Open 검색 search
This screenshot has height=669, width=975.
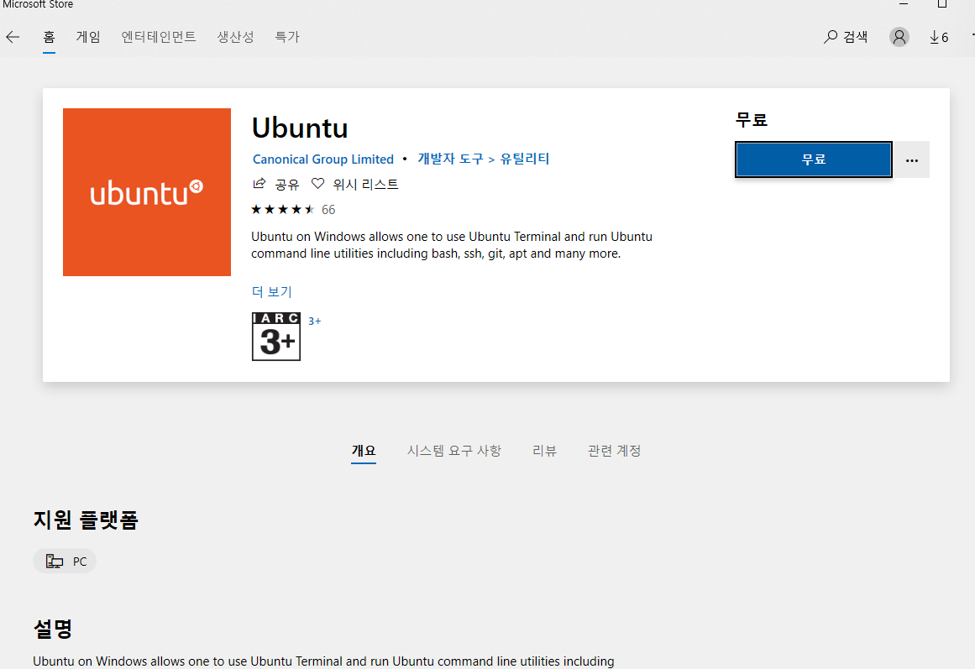pyautogui.click(x=846, y=37)
